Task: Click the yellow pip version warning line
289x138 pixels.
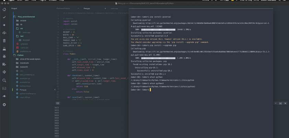Action: point(166,39)
